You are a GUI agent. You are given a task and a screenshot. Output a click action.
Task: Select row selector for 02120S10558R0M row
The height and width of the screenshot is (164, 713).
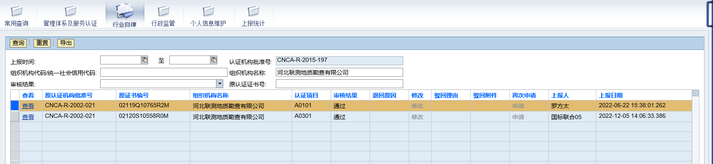click(15, 117)
